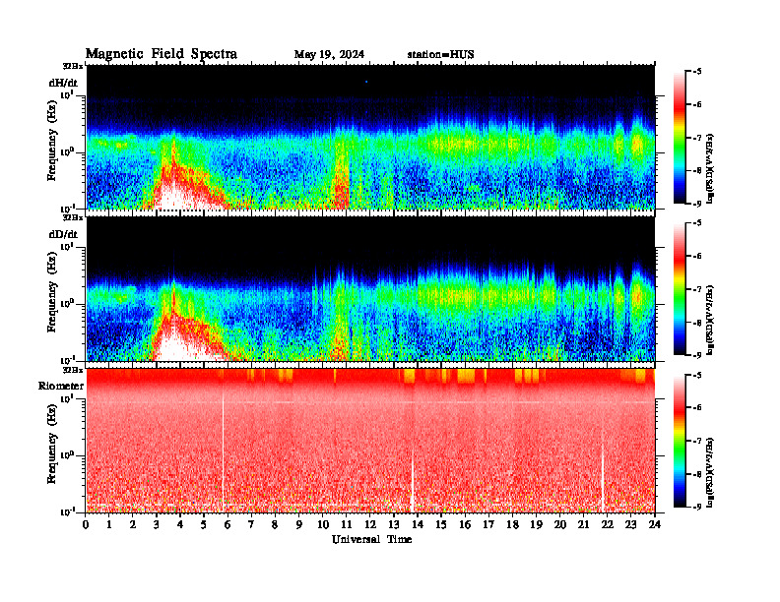Click the "19" hour tick on the time axis
Screen dimensions: 780x602
click(x=536, y=524)
